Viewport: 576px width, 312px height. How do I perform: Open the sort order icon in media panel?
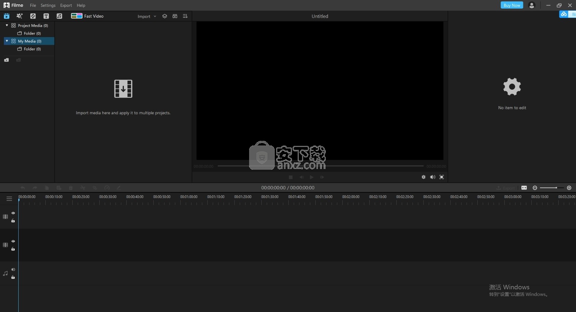(185, 16)
